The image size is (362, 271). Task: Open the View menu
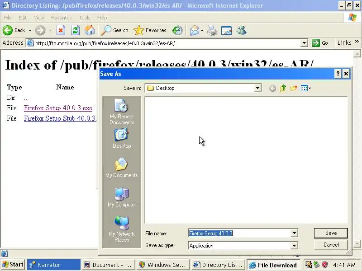click(39, 18)
